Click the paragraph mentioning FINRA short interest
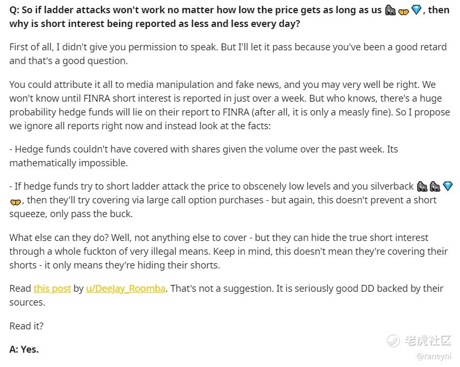460x367 pixels. click(230, 105)
